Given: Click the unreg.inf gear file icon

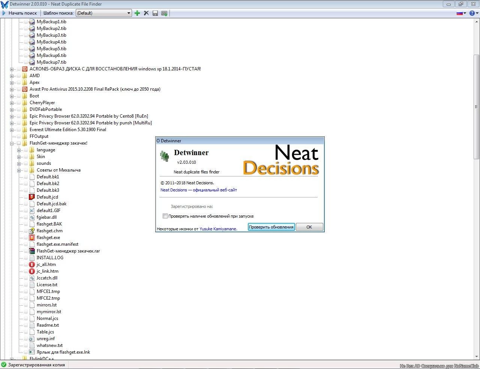Looking at the screenshot, I should [32, 339].
